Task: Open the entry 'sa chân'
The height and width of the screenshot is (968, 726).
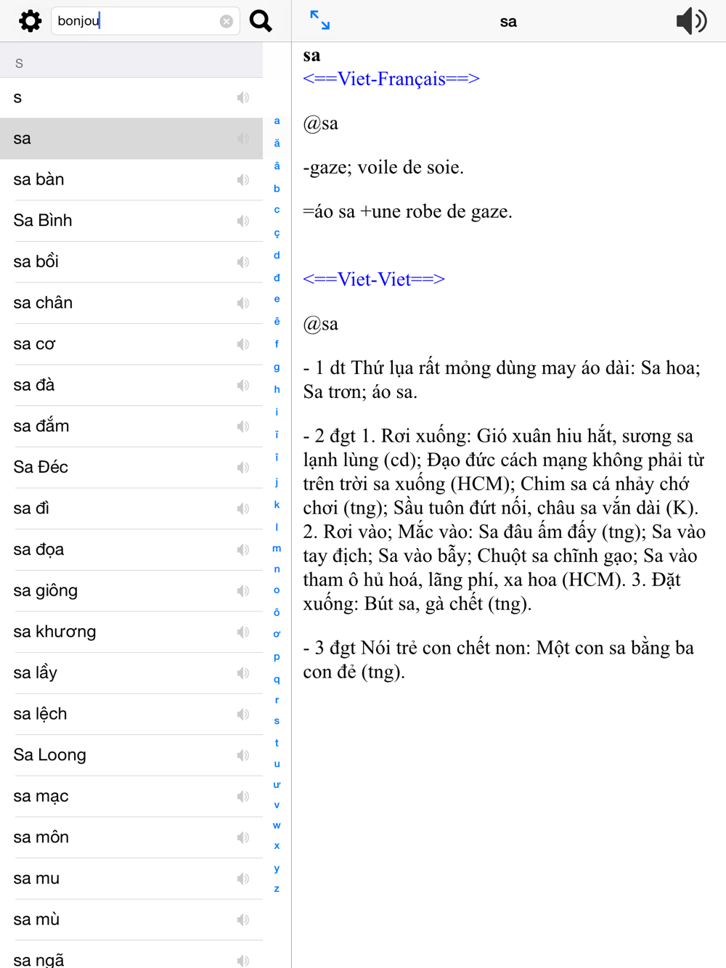Action: (131, 303)
